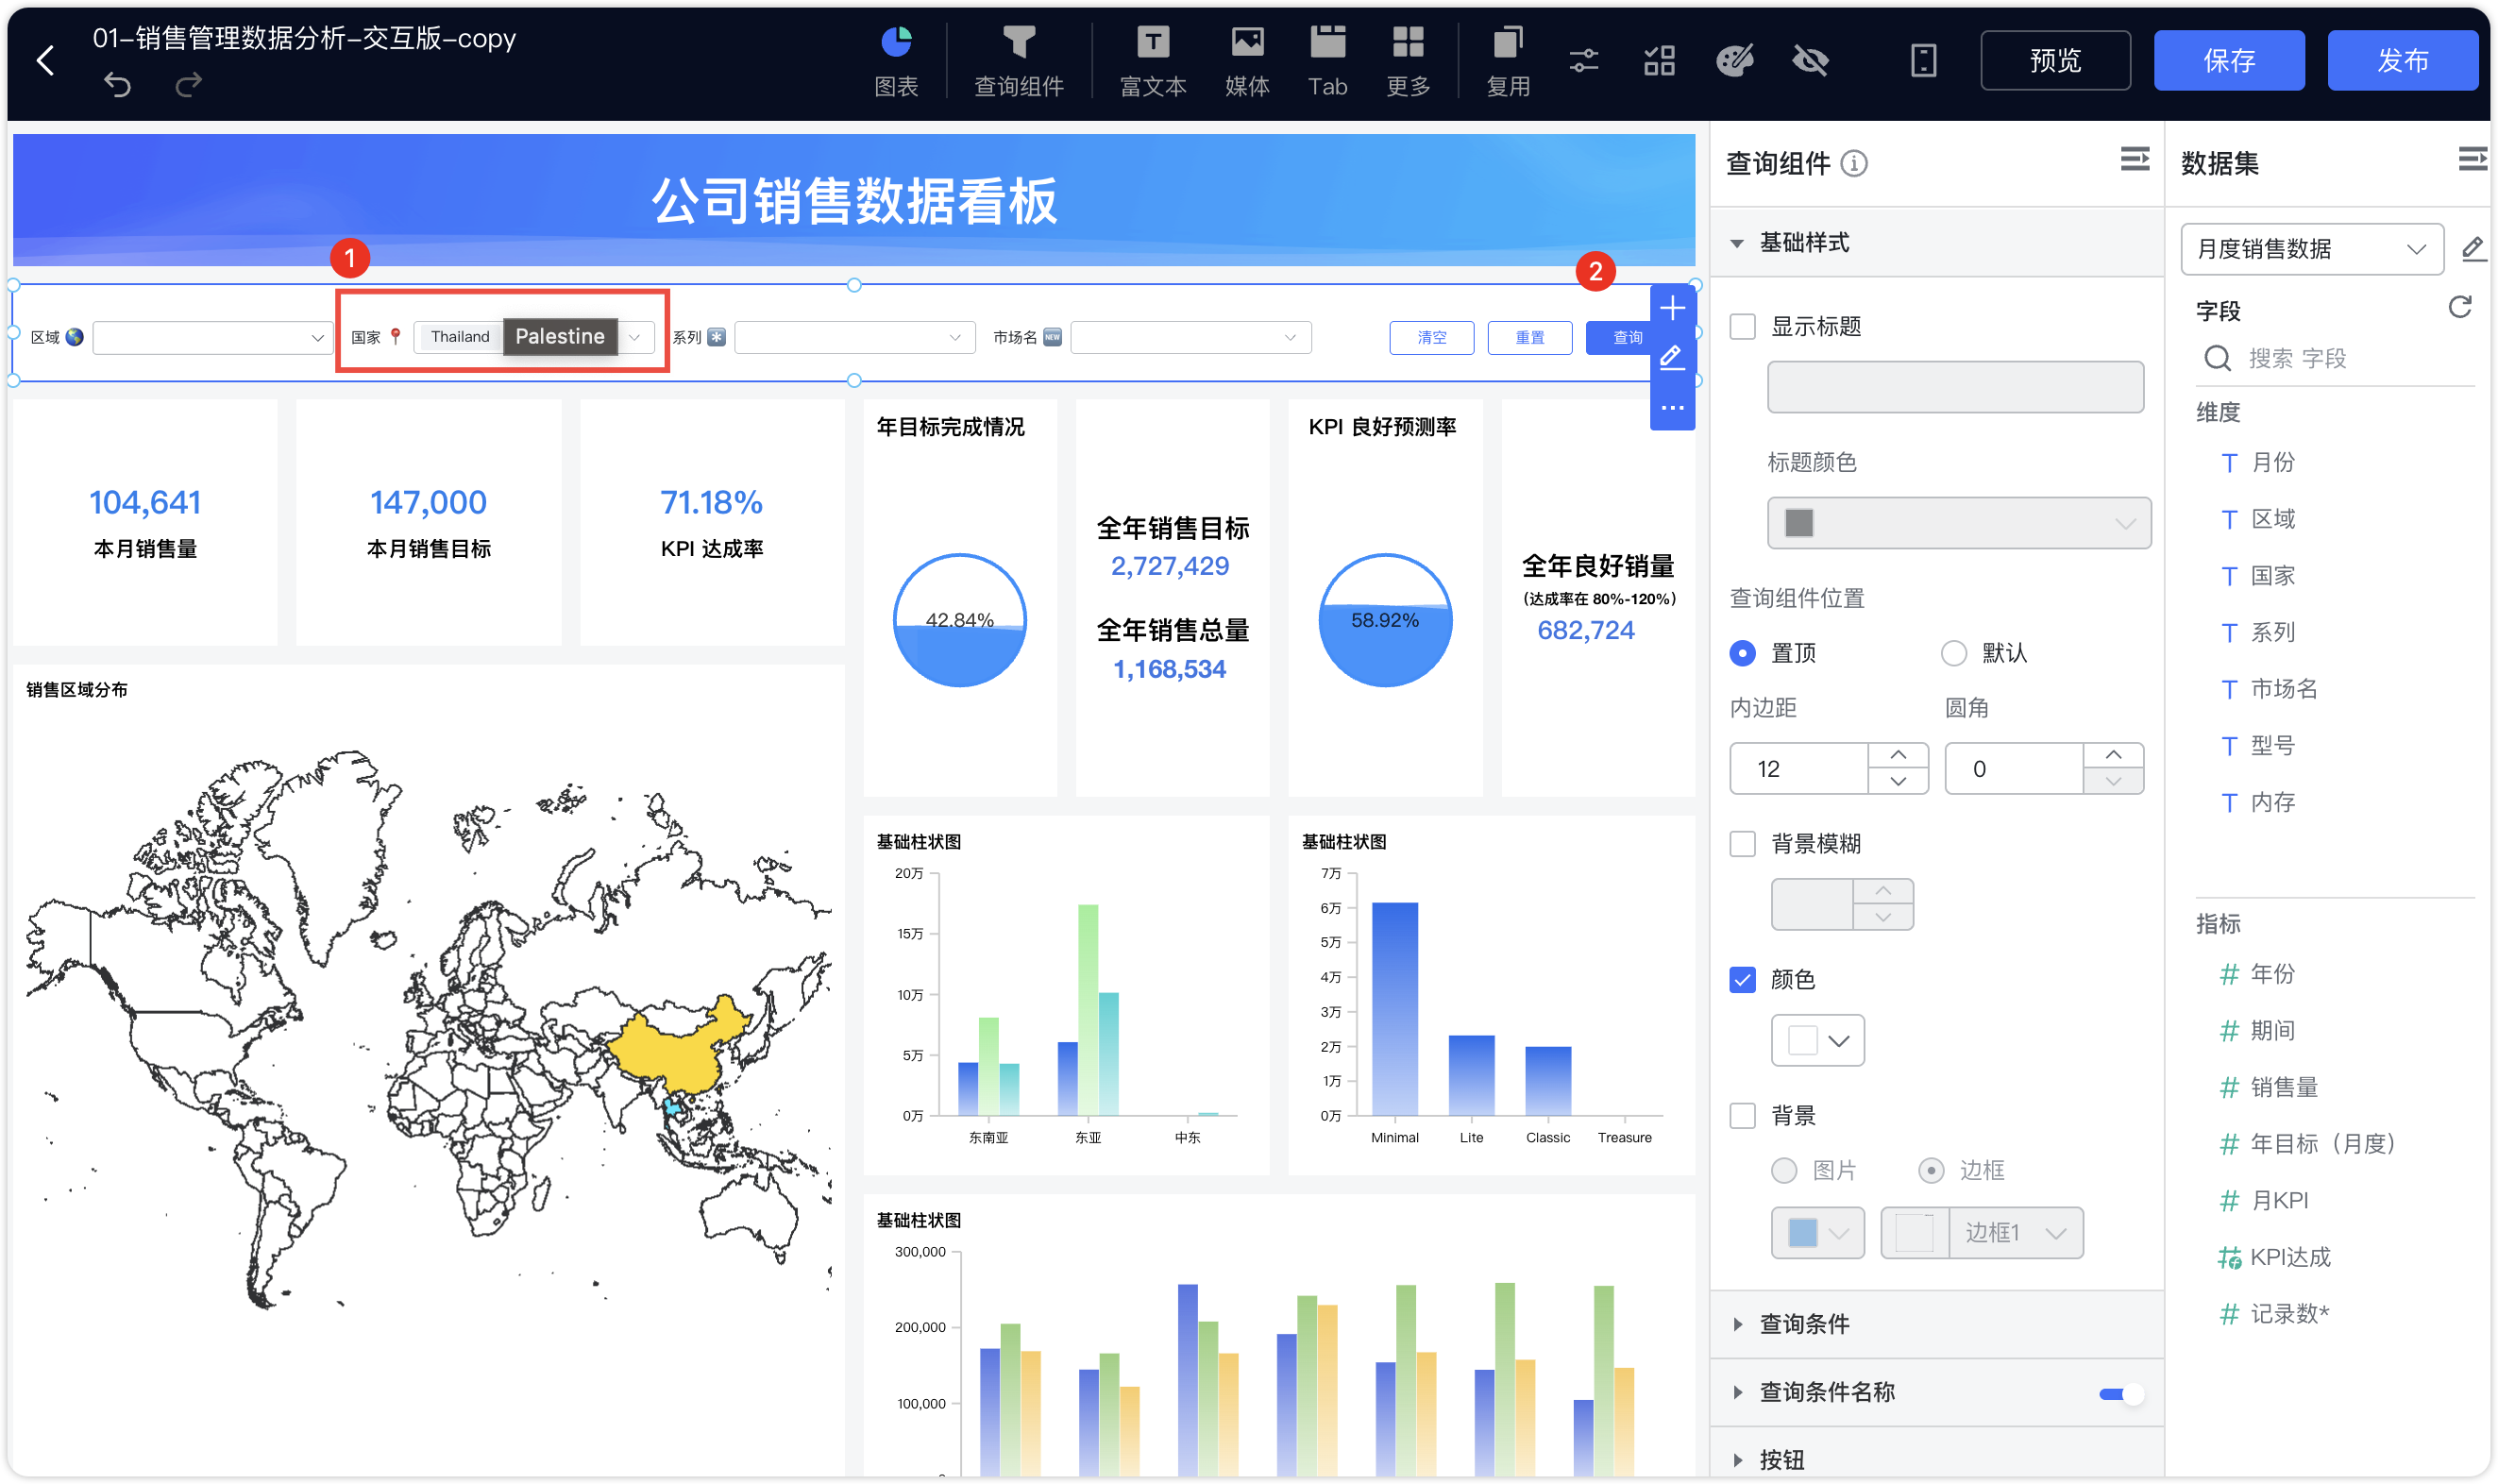
Task: Add a 查询组件 filter component
Action: [x=1018, y=61]
